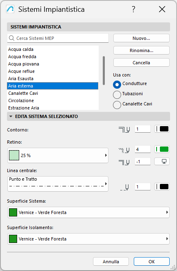This screenshot has width=177, height=271.
Task: Click the Rinomina... button
Action: pyautogui.click(x=142, y=50)
